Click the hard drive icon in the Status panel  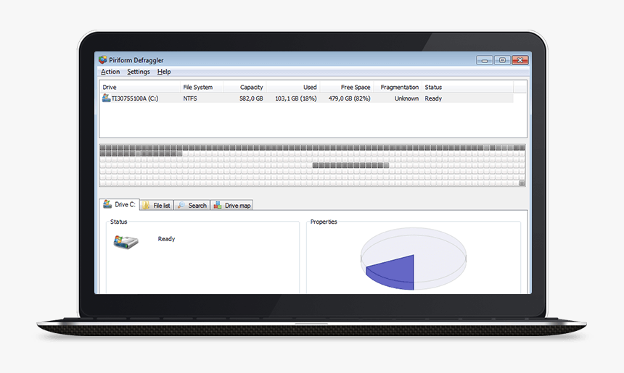[126, 241]
